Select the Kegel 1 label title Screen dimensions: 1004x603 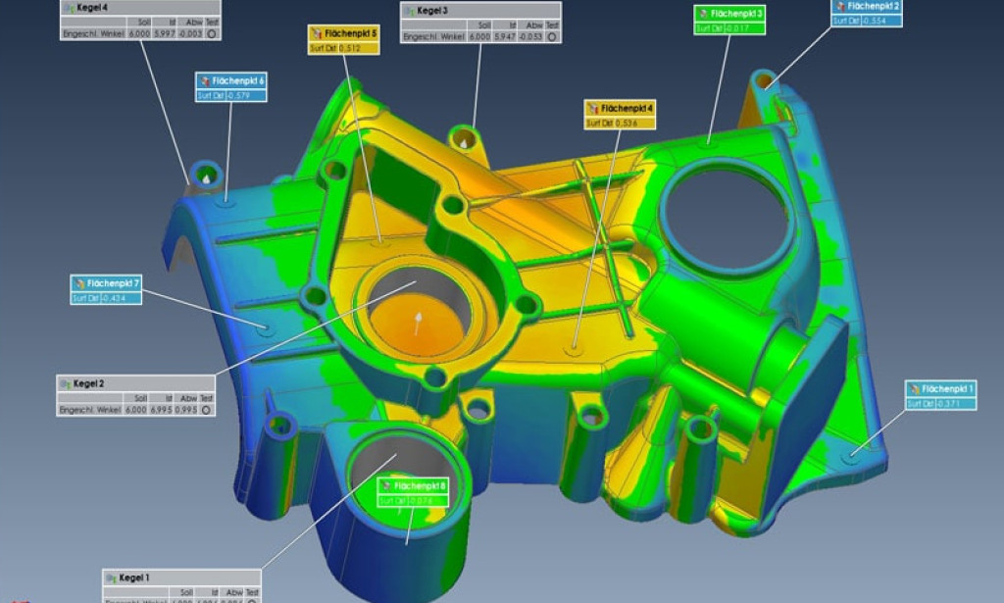pos(134,578)
